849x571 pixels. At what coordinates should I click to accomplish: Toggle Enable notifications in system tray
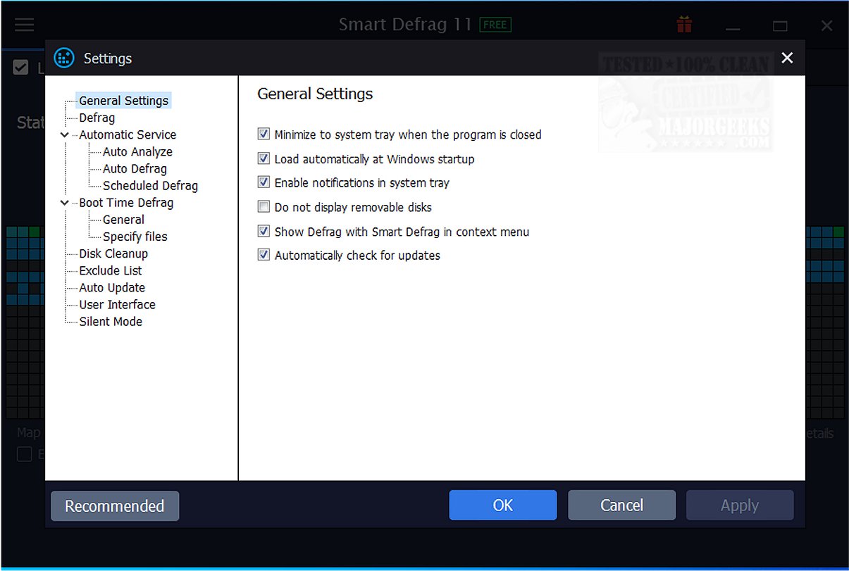(264, 182)
